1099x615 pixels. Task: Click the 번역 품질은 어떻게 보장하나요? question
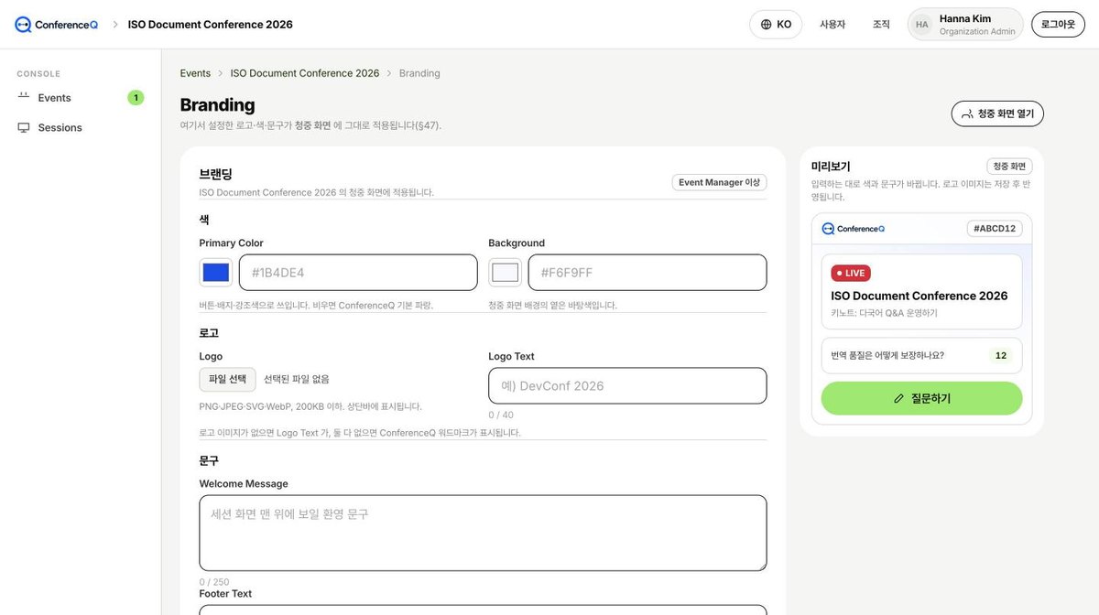click(x=887, y=356)
